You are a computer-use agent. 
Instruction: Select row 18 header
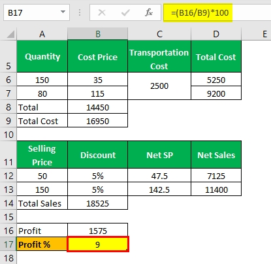(x=8, y=257)
